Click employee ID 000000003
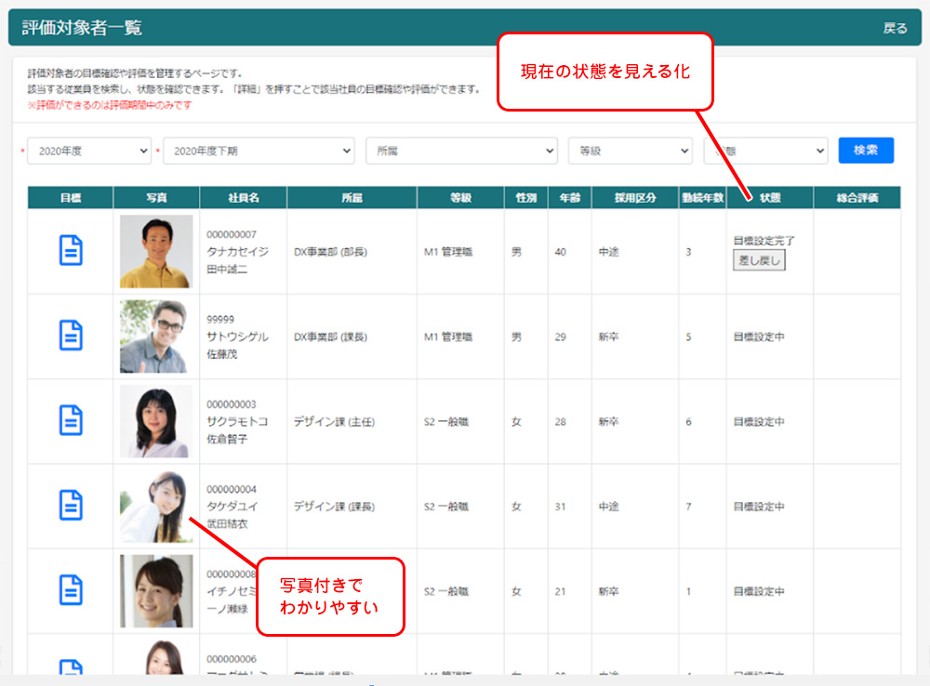 [232, 404]
